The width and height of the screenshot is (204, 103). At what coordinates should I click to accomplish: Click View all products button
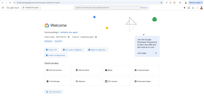53,92
